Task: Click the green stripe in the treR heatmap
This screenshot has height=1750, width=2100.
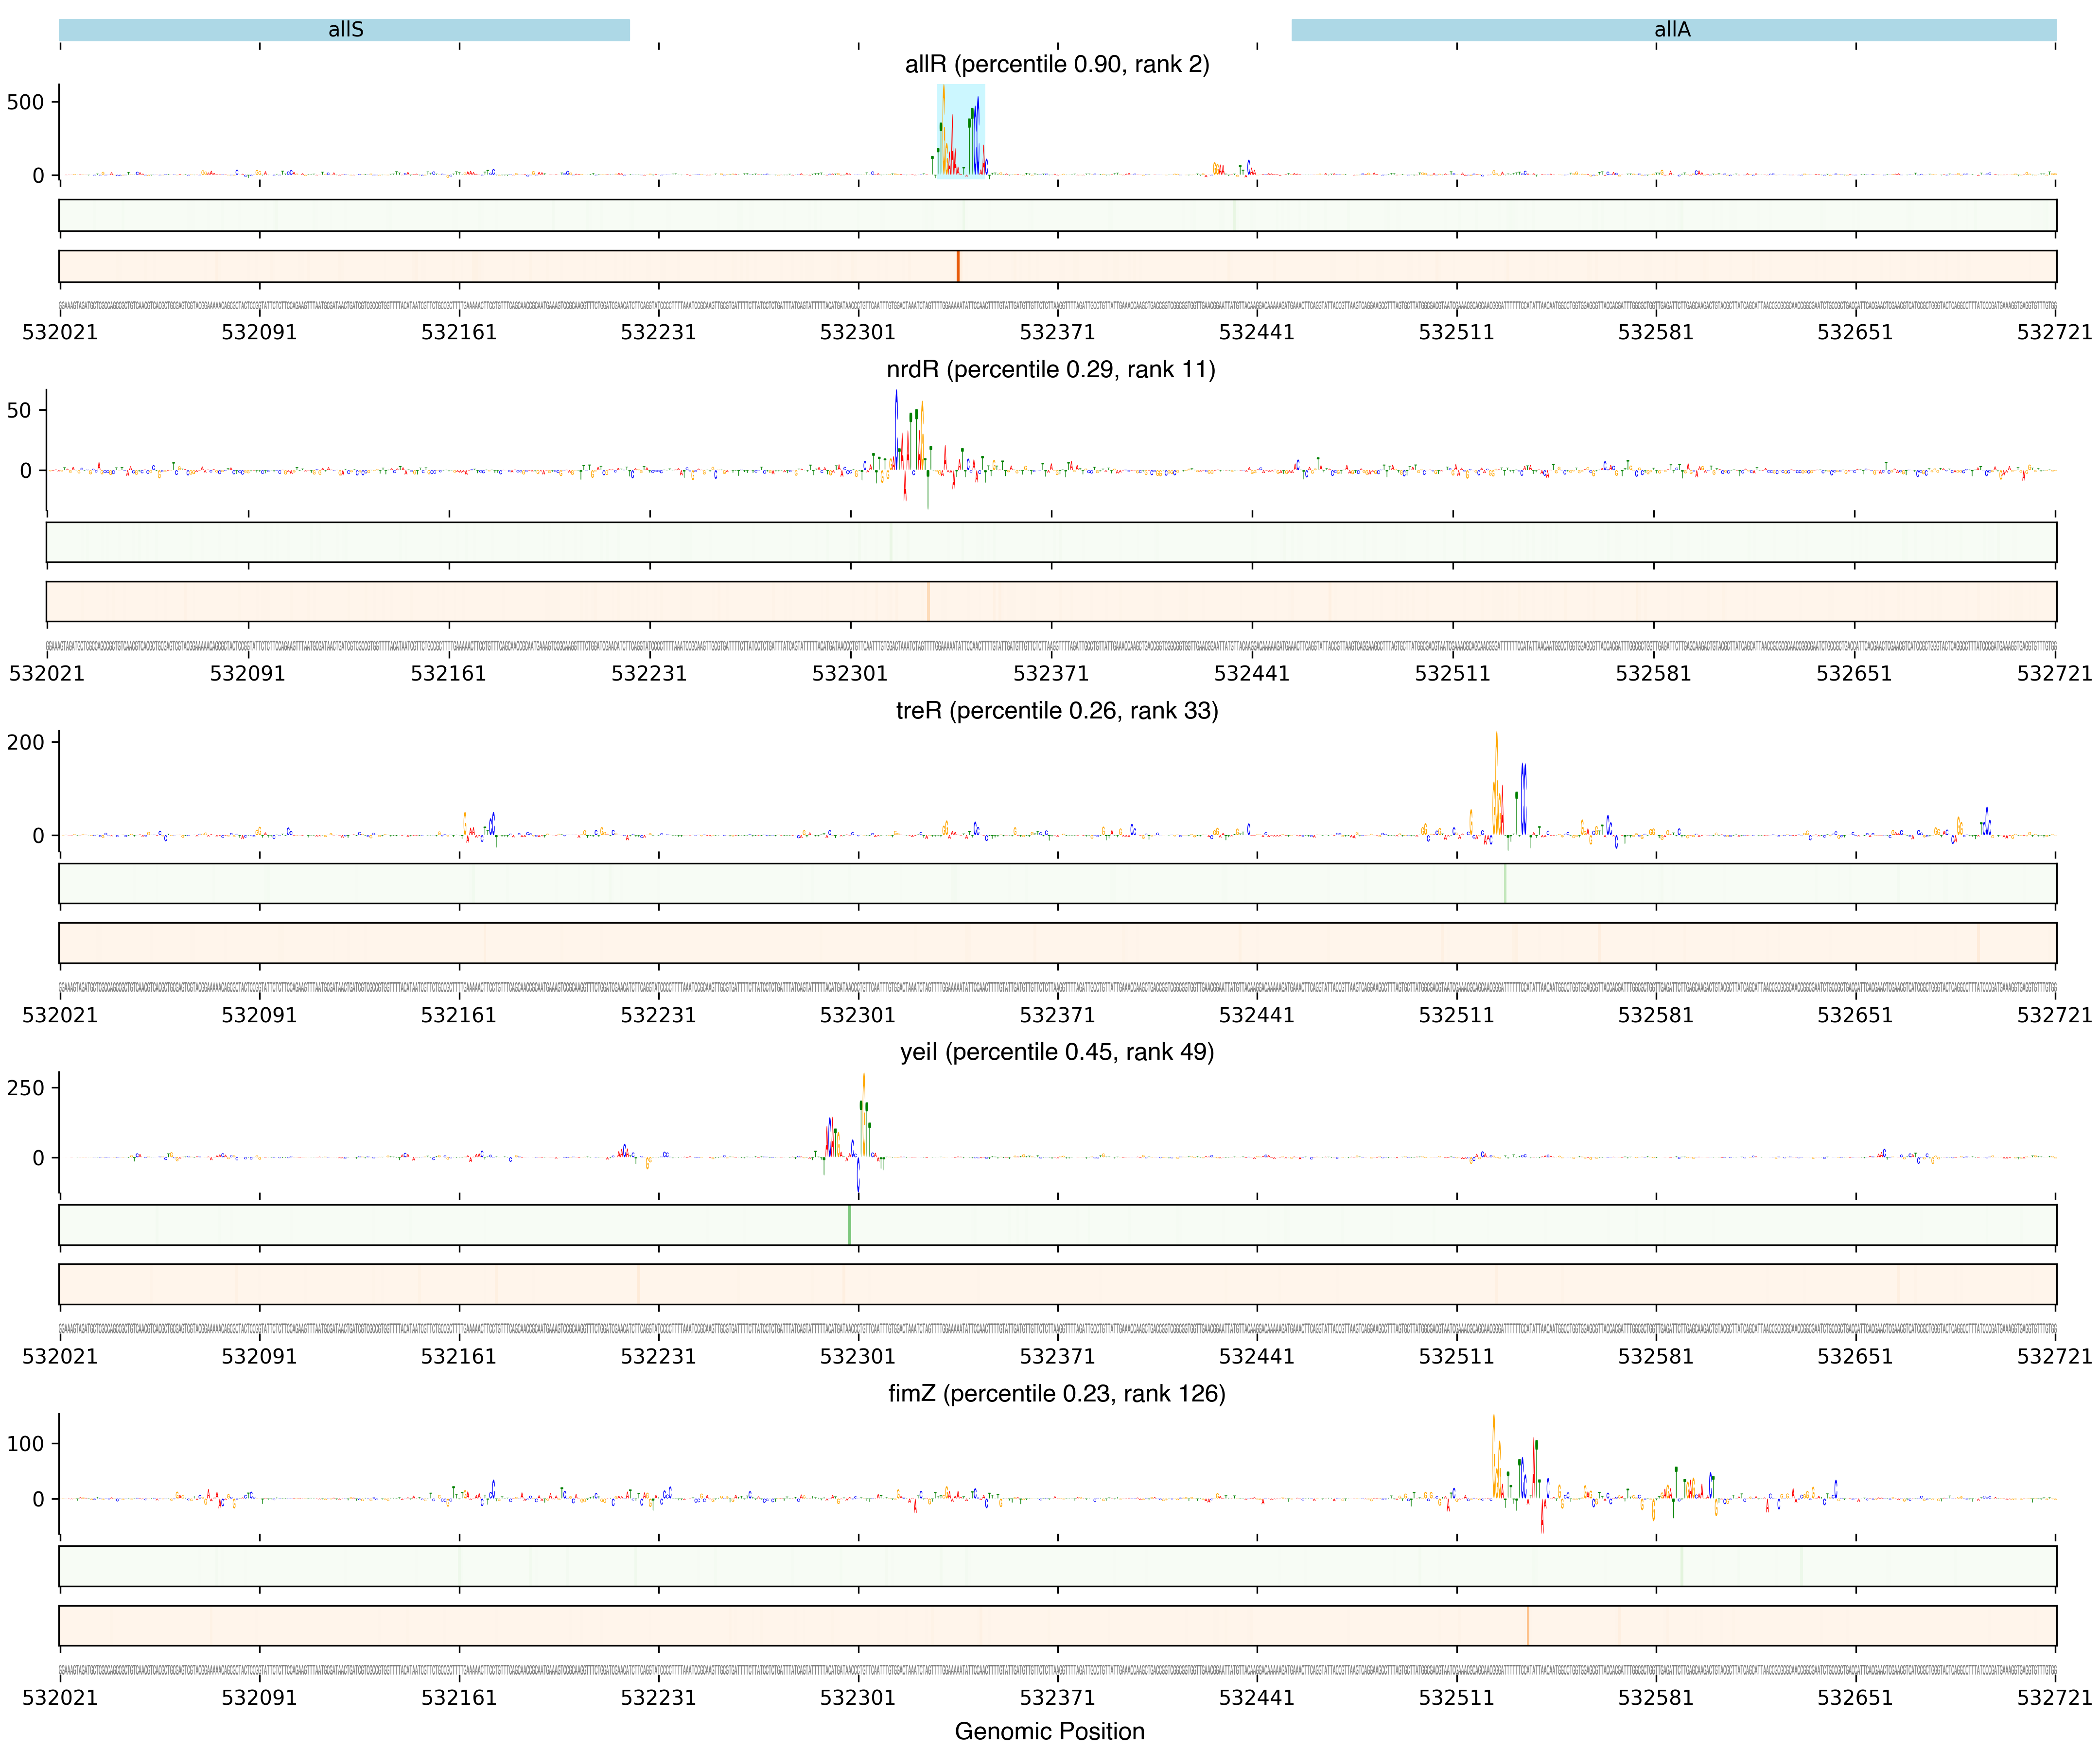Action: pyautogui.click(x=1504, y=884)
